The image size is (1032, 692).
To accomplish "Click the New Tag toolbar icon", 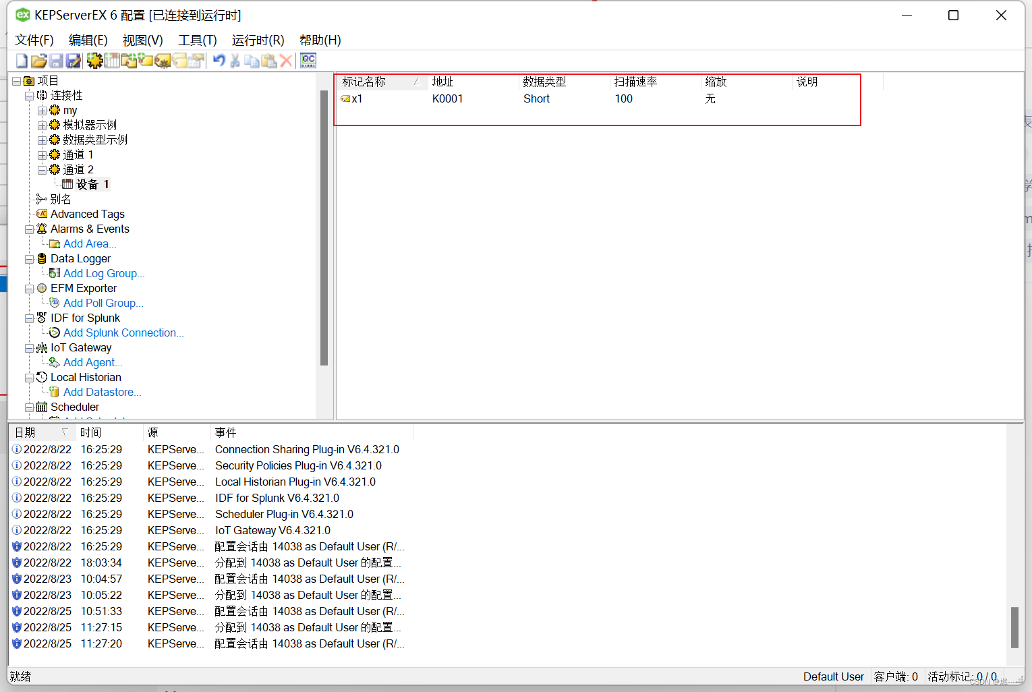I will tap(145, 61).
